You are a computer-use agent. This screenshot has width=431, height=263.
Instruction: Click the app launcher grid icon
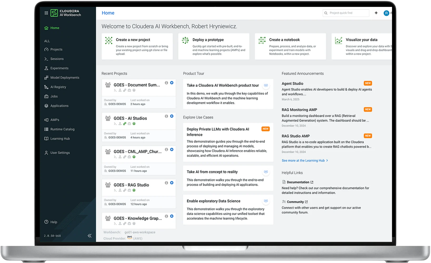click(x=46, y=13)
